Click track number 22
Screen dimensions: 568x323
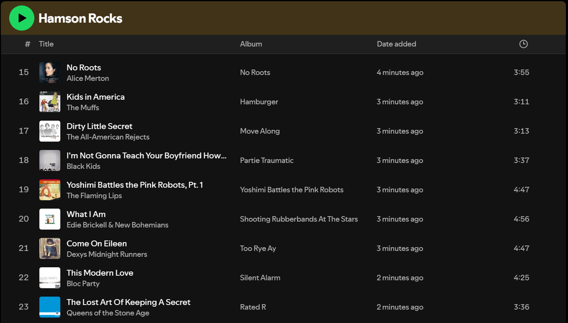pos(24,278)
